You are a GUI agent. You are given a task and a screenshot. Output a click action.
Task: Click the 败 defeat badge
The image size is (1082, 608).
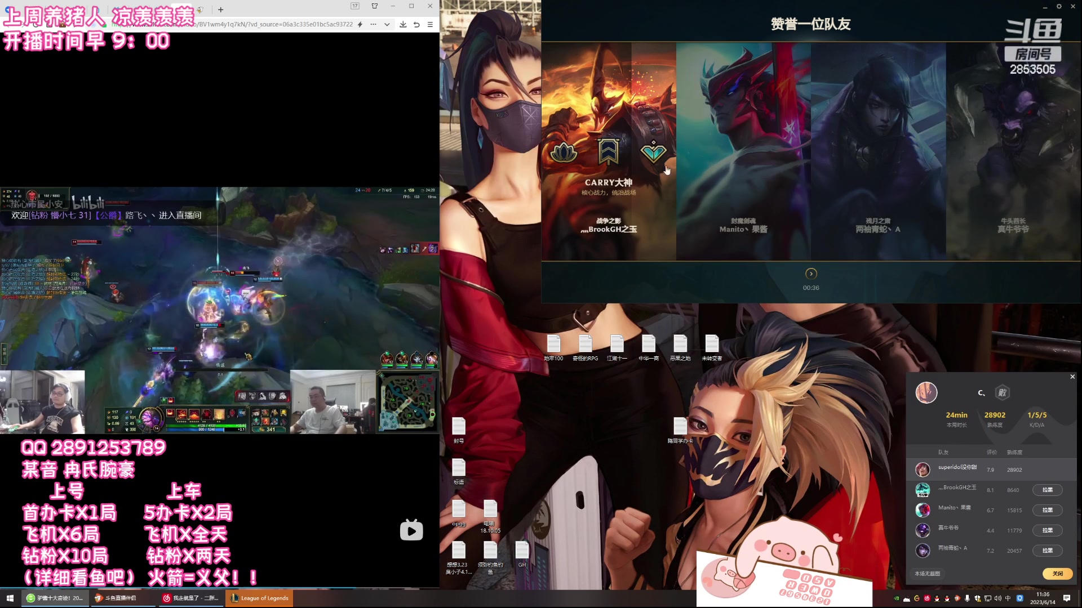(x=1003, y=392)
